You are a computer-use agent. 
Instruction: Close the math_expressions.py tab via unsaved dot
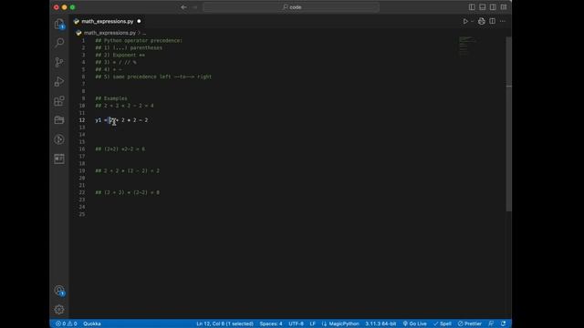click(139, 21)
